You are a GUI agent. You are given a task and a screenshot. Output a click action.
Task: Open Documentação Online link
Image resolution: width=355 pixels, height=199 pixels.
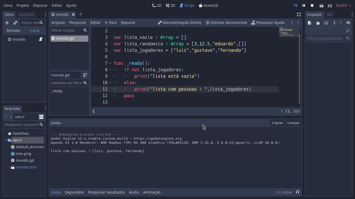[180, 23]
